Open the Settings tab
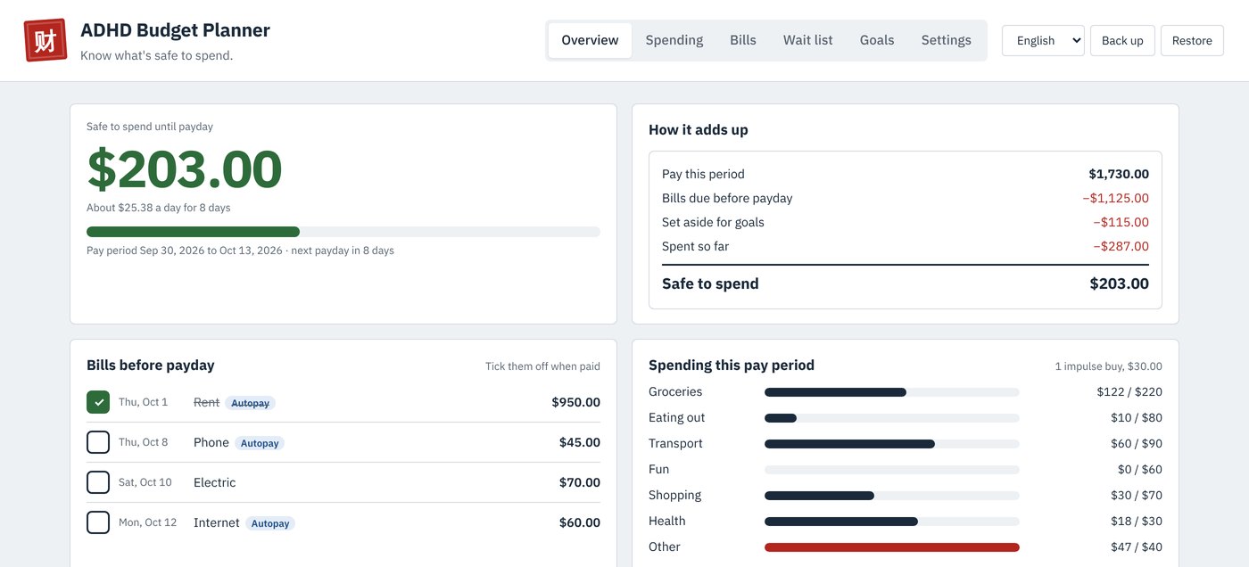Viewport: 1249px width, 567px height. coord(947,40)
